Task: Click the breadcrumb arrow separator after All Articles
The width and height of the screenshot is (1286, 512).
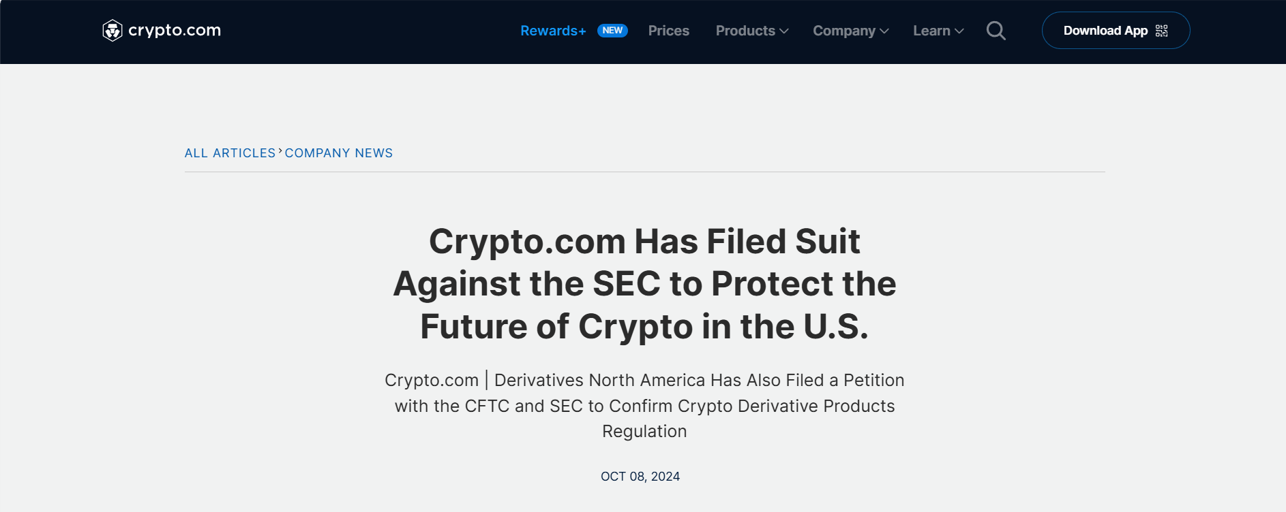Action: click(280, 151)
